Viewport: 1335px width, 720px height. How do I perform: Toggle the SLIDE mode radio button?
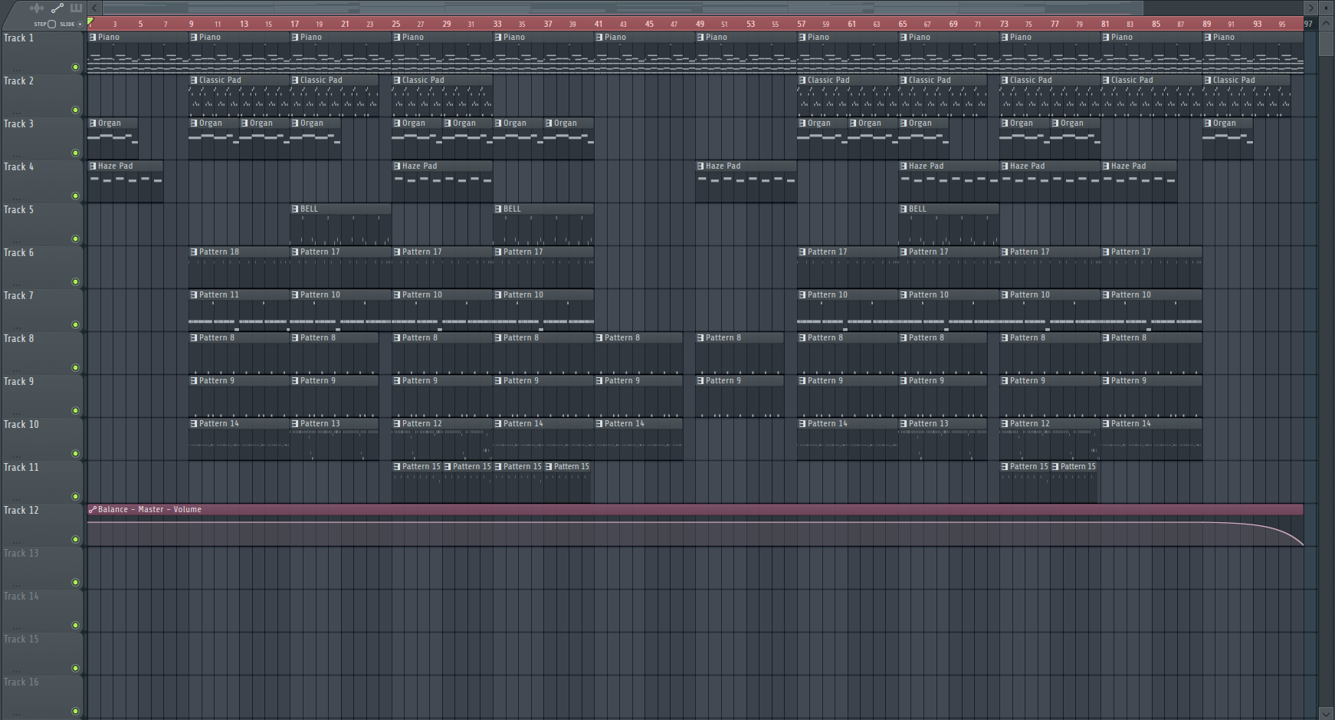click(x=80, y=24)
